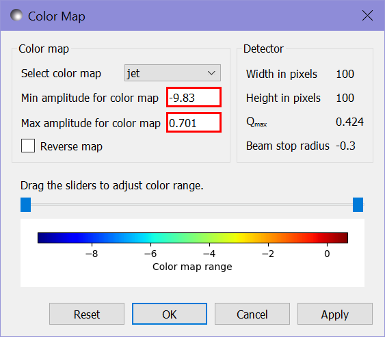The image size is (385, 337).
Task: Click the 'Width in pixels' label
Action: [x=282, y=74]
